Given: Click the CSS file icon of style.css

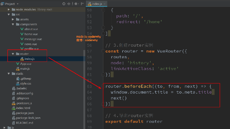Looking at the screenshot, I should (x=18, y=84).
